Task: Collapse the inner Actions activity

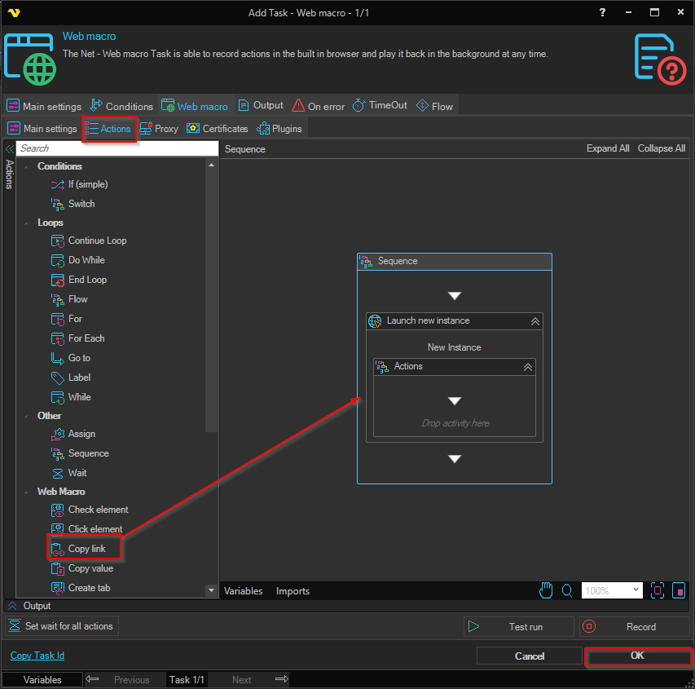Action: 527,367
